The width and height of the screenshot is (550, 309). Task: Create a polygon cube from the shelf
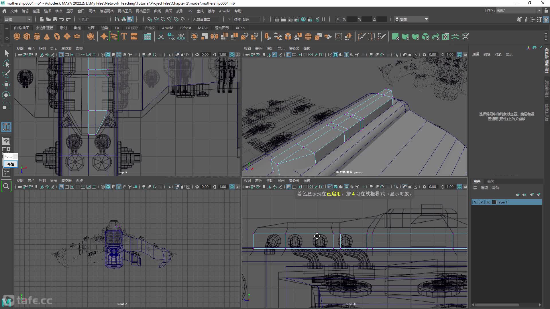tap(27, 37)
